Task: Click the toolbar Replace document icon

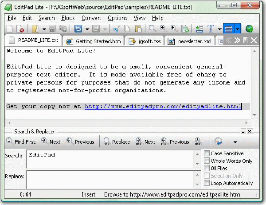Action: pyautogui.click(x=185, y=28)
